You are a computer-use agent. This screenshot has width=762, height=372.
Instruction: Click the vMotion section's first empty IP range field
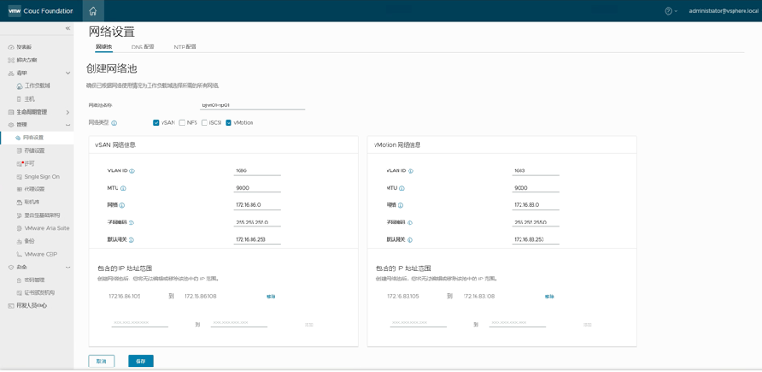418,323
